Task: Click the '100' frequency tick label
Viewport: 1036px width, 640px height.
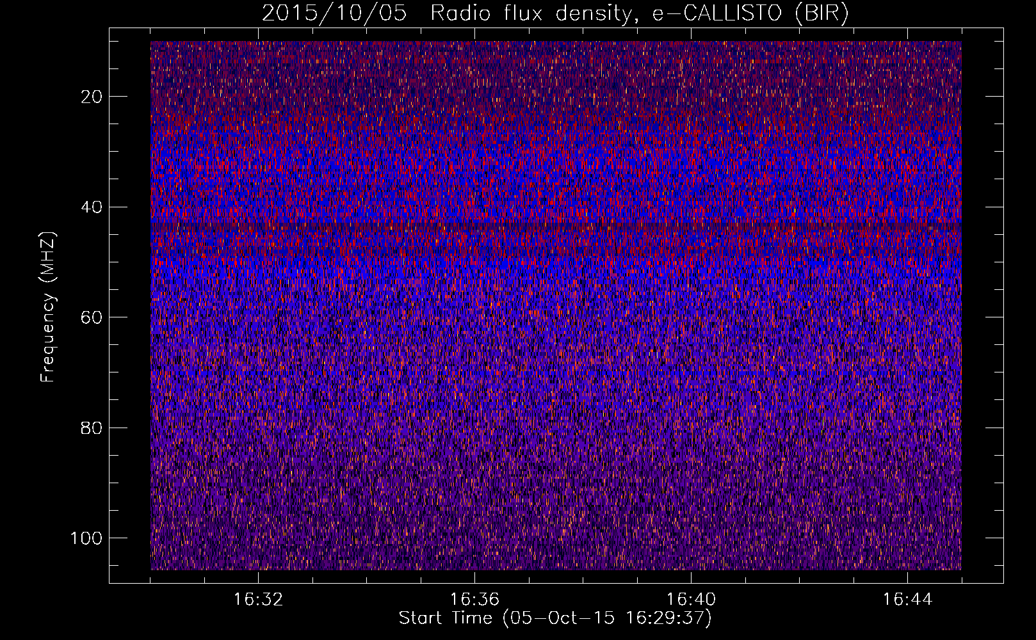Action: (86, 538)
